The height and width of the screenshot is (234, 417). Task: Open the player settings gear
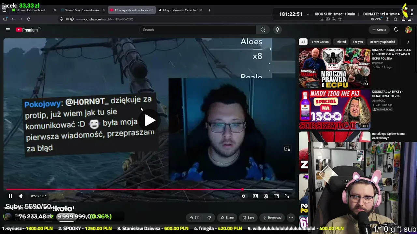pyautogui.click(x=266, y=196)
